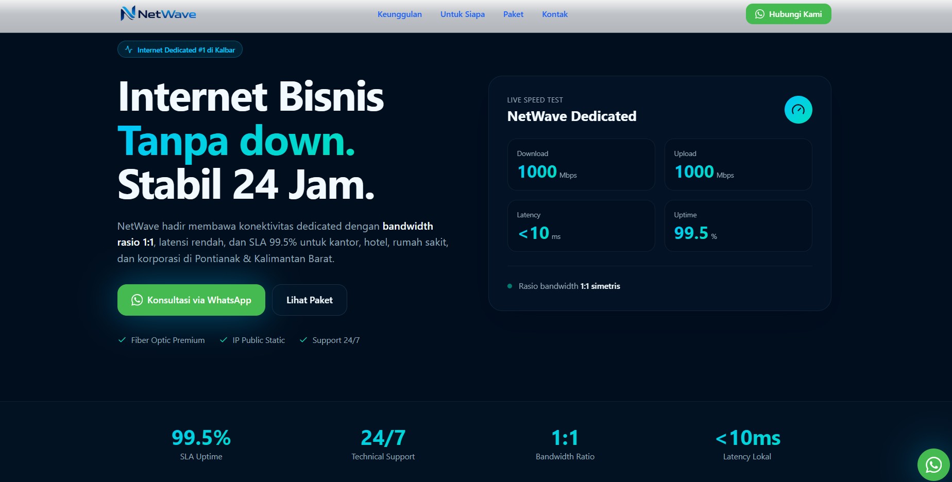Image resolution: width=952 pixels, height=482 pixels.
Task: Click WhatsApp icon in Konsultasi button
Action: pyautogui.click(x=137, y=300)
